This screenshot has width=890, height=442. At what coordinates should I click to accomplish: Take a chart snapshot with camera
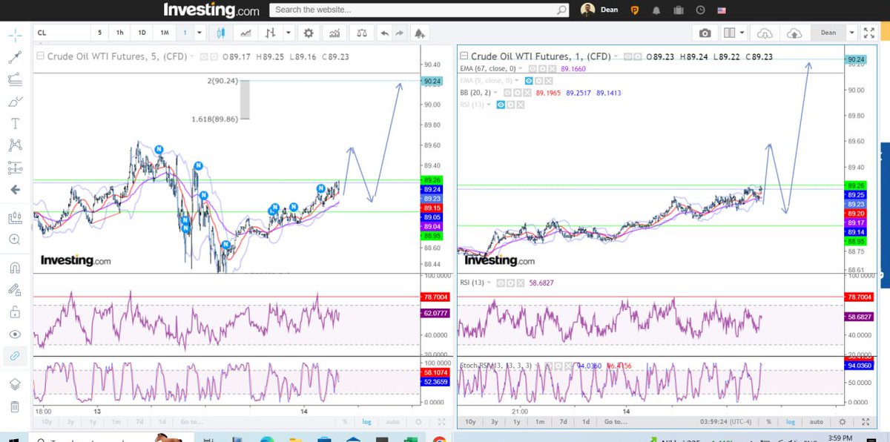coord(705,33)
